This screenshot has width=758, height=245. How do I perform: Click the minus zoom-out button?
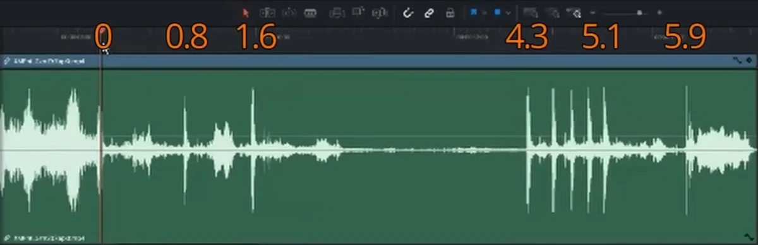[x=593, y=12]
